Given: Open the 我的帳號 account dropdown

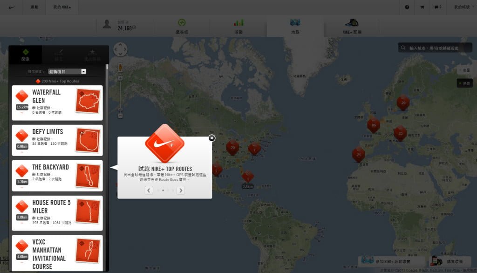Looking at the screenshot, I should 463,7.
